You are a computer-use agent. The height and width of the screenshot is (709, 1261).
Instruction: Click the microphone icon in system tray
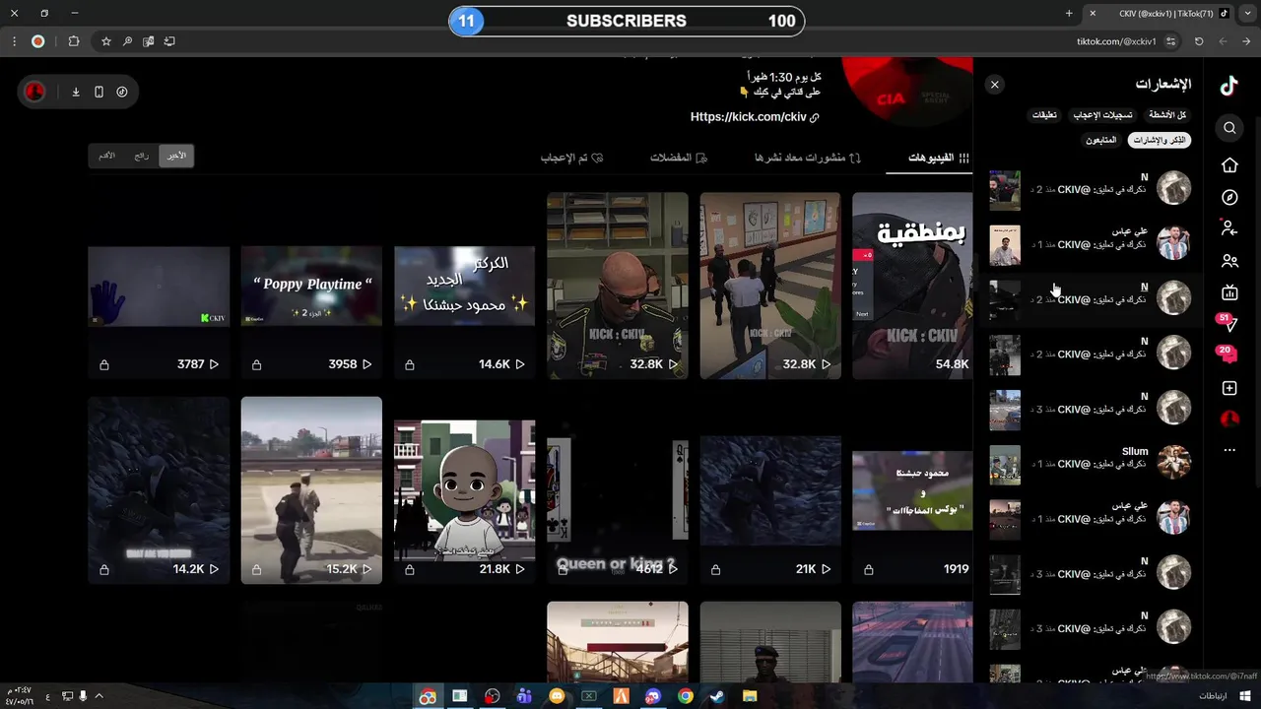83,696
